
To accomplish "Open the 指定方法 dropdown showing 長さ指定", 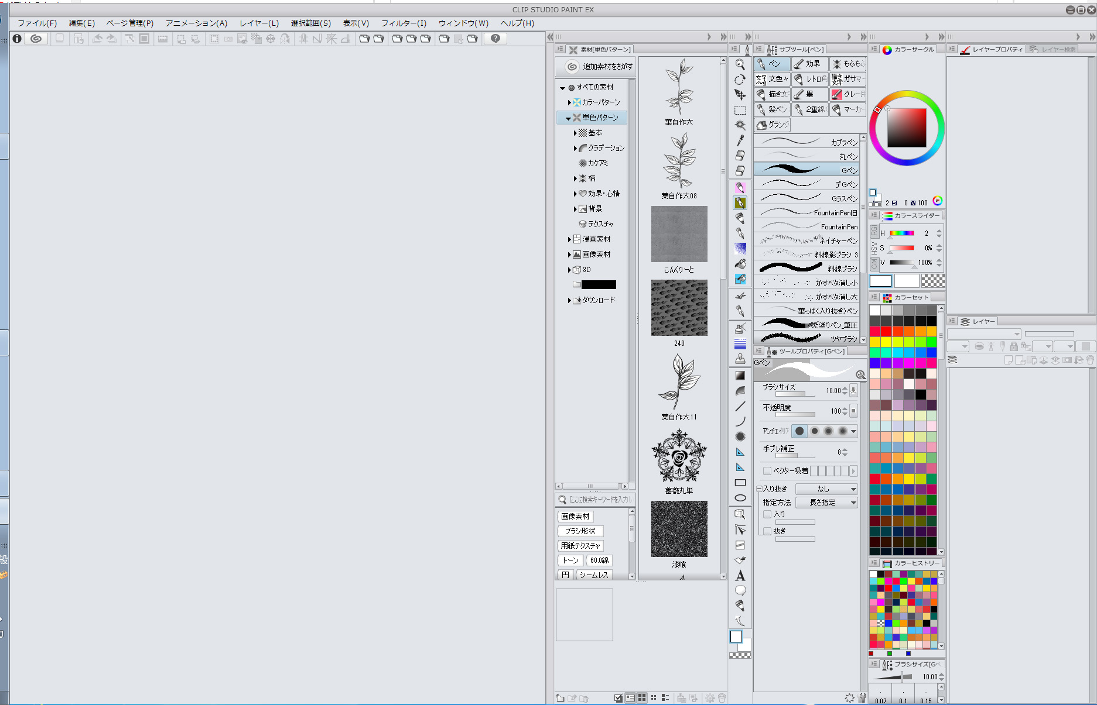I will click(826, 503).
